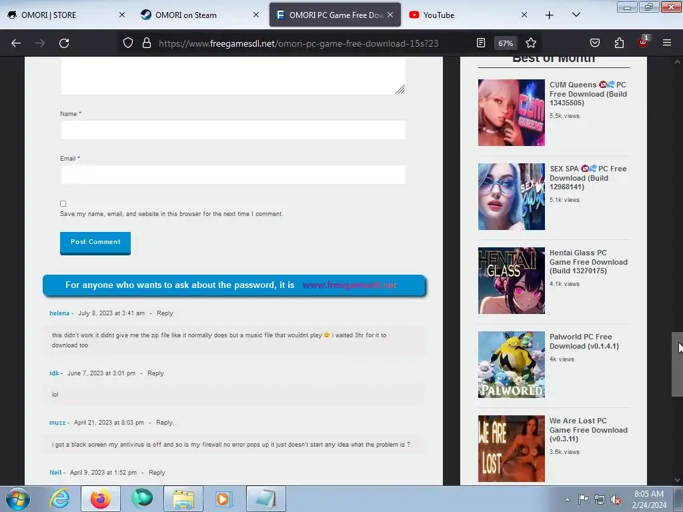Screen dimensions: 683x512
Task: Click the page vertical scrollbar thumb
Action: [x=677, y=365]
